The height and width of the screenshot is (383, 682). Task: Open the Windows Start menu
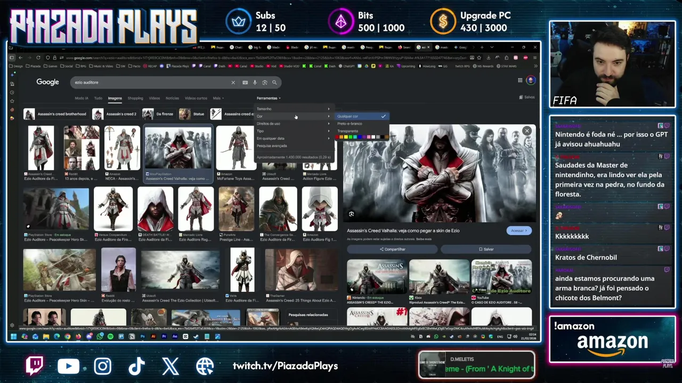click(14, 336)
